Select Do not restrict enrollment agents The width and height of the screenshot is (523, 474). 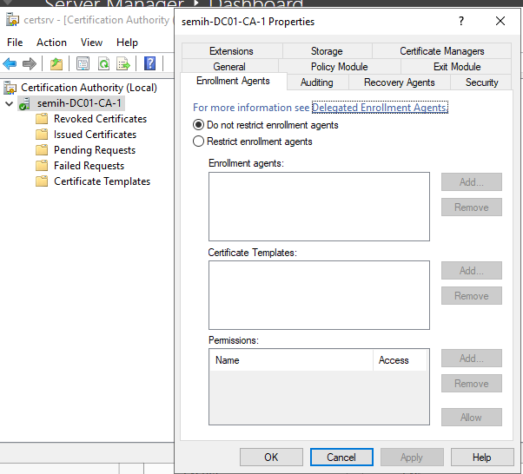click(199, 125)
